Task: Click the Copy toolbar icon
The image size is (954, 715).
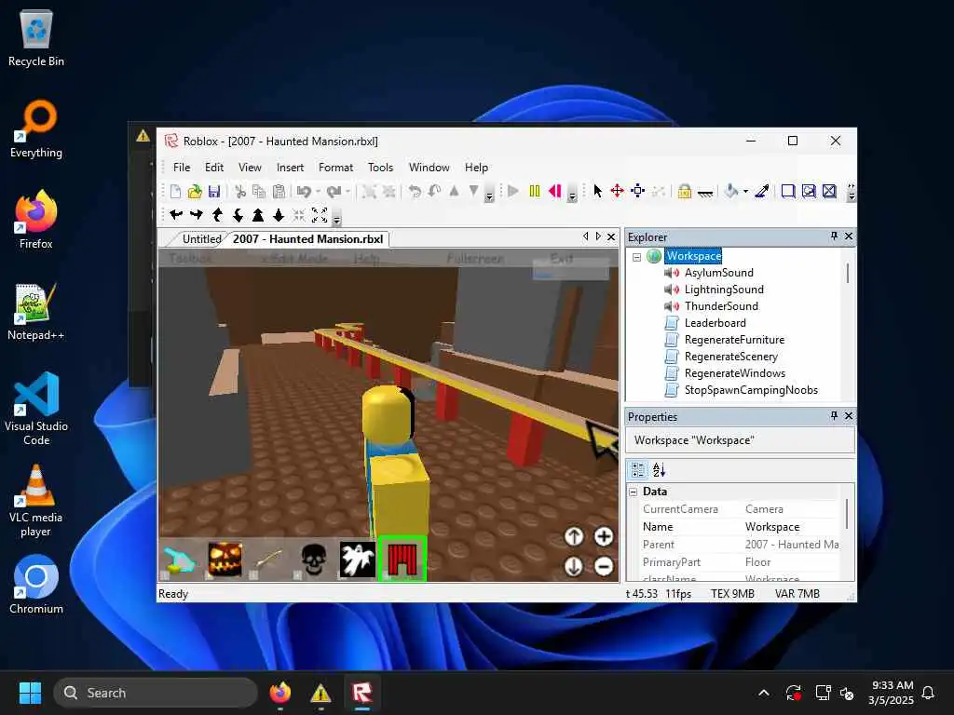Action: [x=259, y=192]
